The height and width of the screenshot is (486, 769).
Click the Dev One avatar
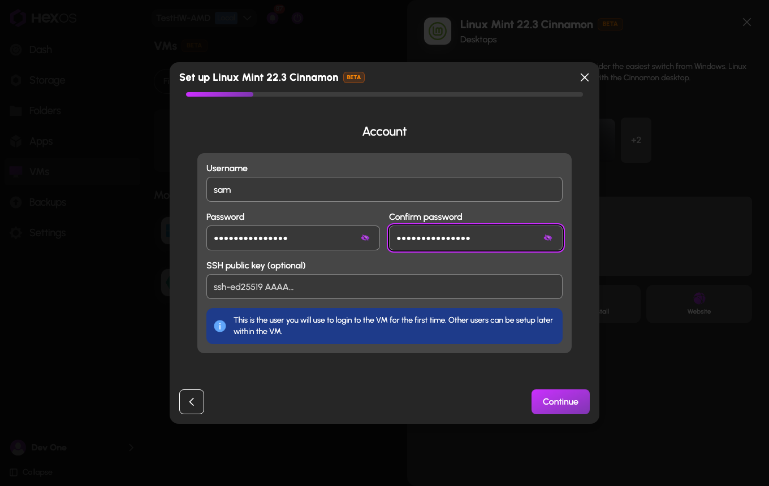(x=18, y=448)
